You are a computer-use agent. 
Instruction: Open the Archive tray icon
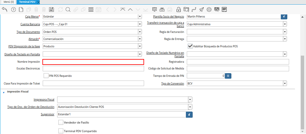[162, 10]
